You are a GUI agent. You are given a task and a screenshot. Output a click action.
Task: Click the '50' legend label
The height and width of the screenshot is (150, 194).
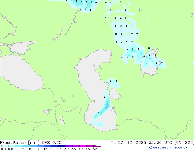95,149
